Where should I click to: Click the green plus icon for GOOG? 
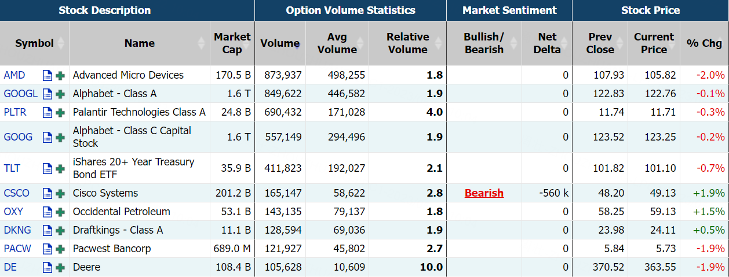coord(60,137)
